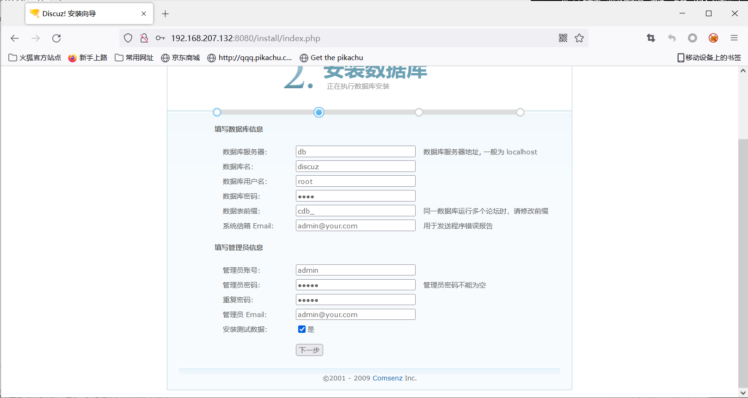This screenshot has width=748, height=398.
Task: Click the 数据库服务器 input field
Action: [x=355, y=152]
